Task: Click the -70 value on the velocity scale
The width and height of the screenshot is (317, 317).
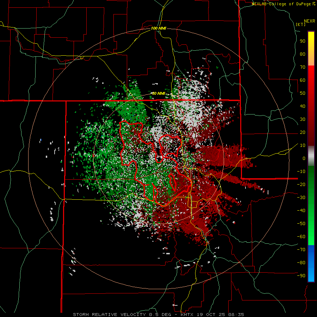Action: pos(301,250)
